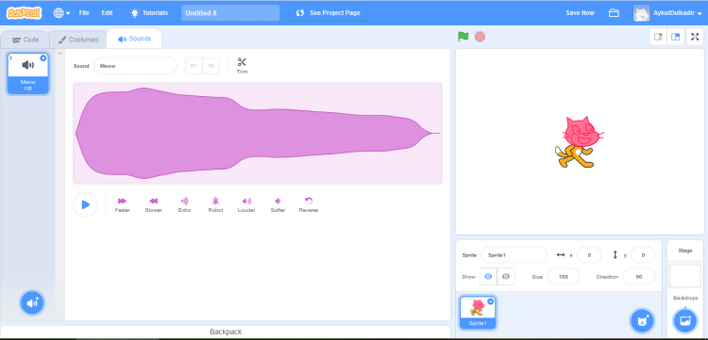This screenshot has height=340, width=708.
Task: Apply the Robot sound effect
Action: (215, 205)
